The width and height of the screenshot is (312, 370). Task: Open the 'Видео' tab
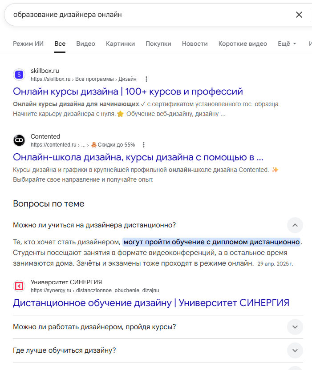click(x=85, y=44)
